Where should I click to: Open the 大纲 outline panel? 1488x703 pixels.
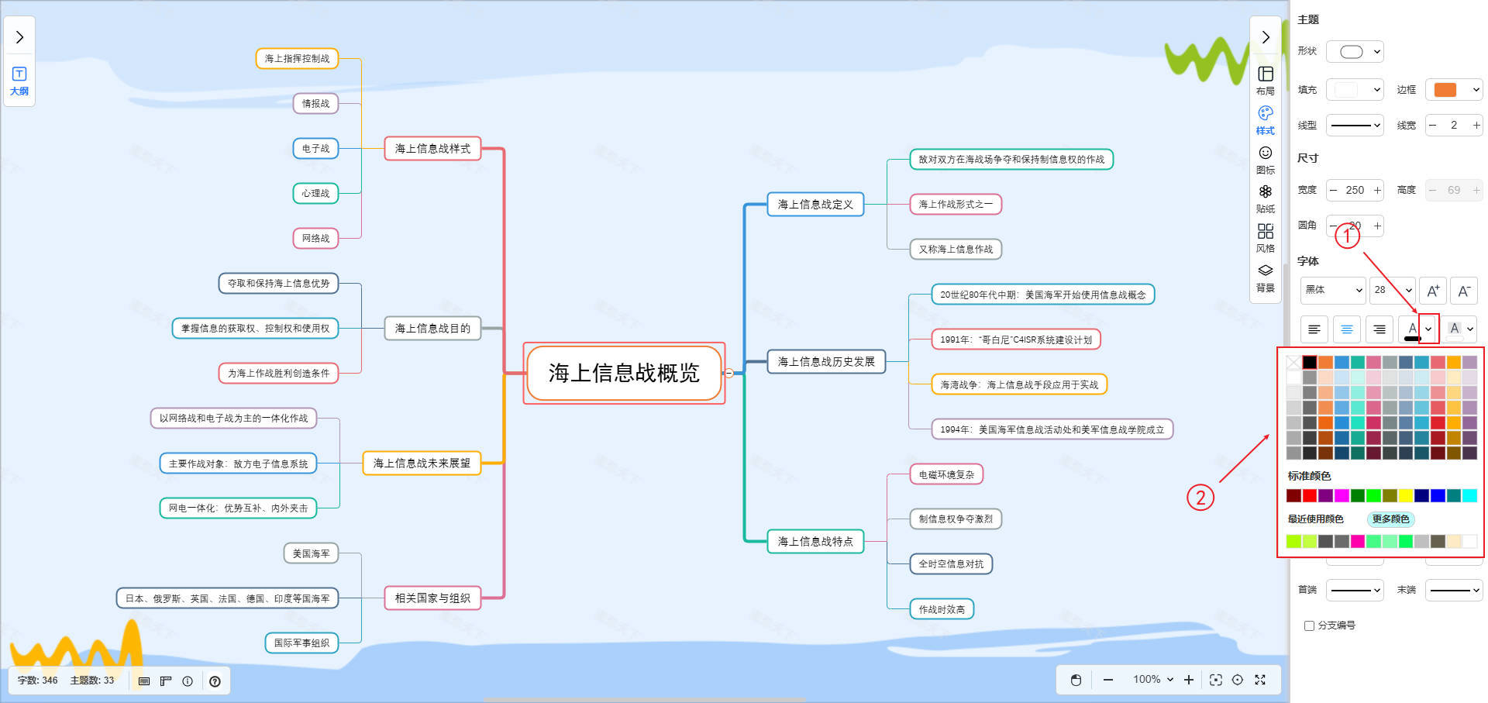(x=19, y=81)
